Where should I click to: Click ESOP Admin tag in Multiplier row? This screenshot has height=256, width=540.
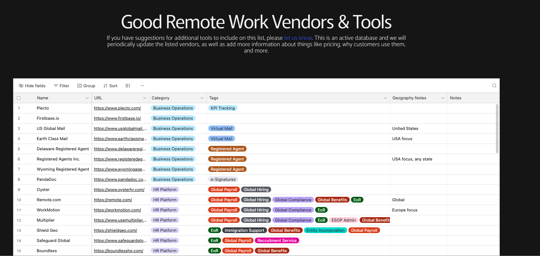click(x=343, y=220)
